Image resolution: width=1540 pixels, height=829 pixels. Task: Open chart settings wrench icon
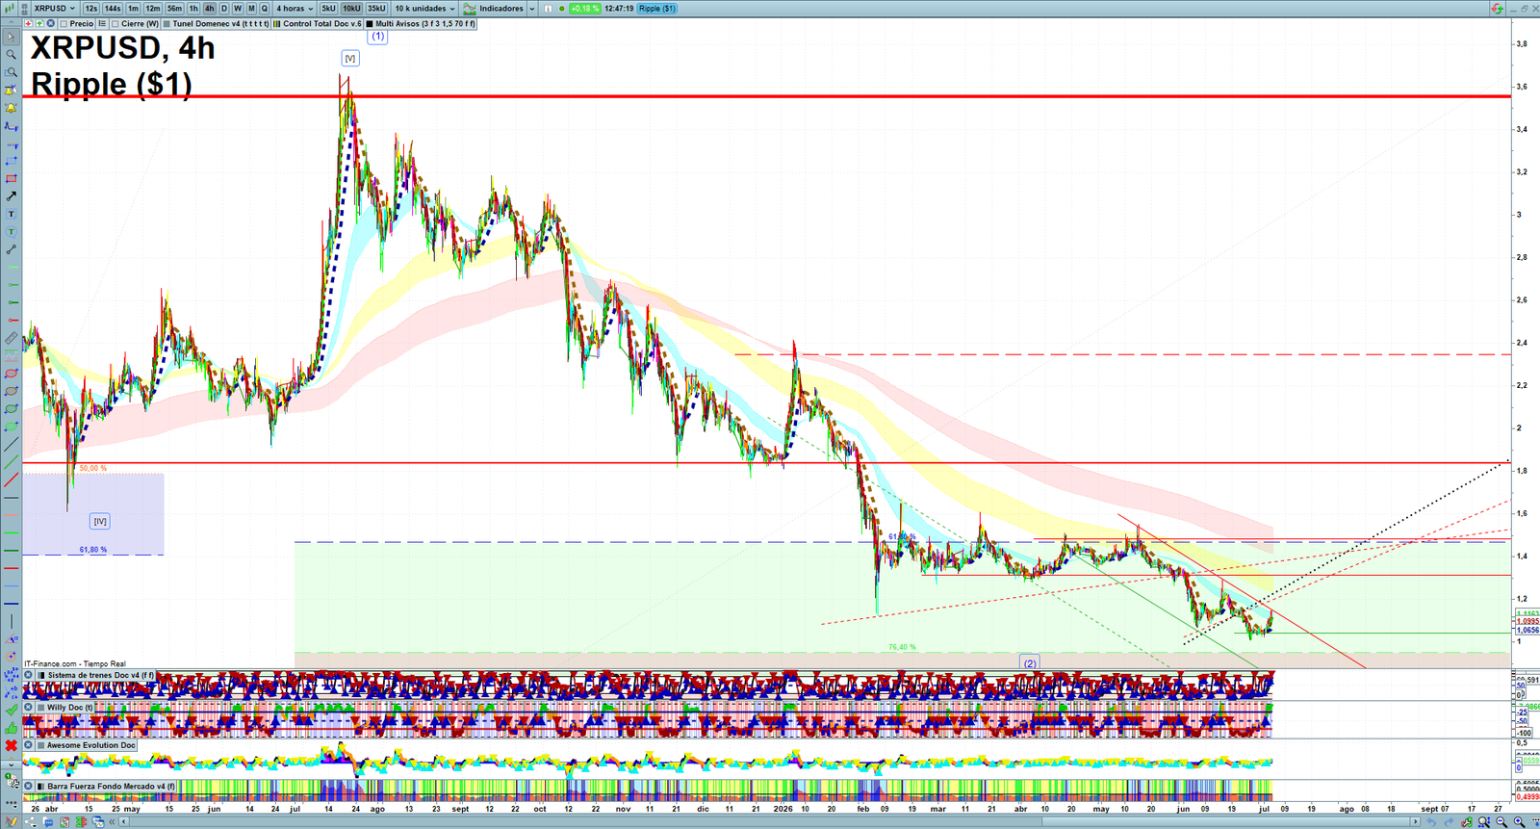tap(1467, 821)
